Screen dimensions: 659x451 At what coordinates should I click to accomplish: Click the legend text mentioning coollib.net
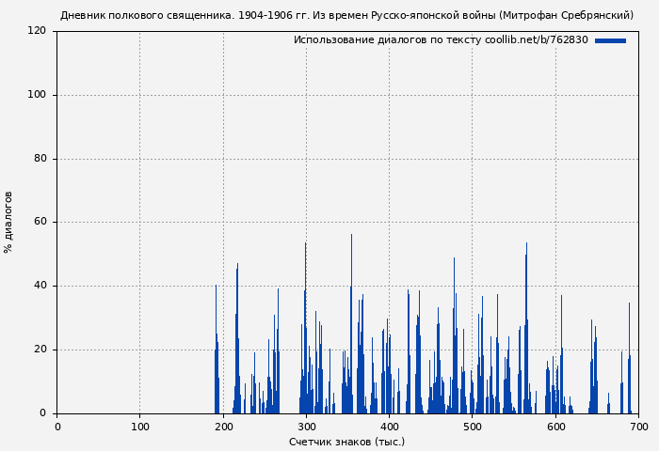441,40
